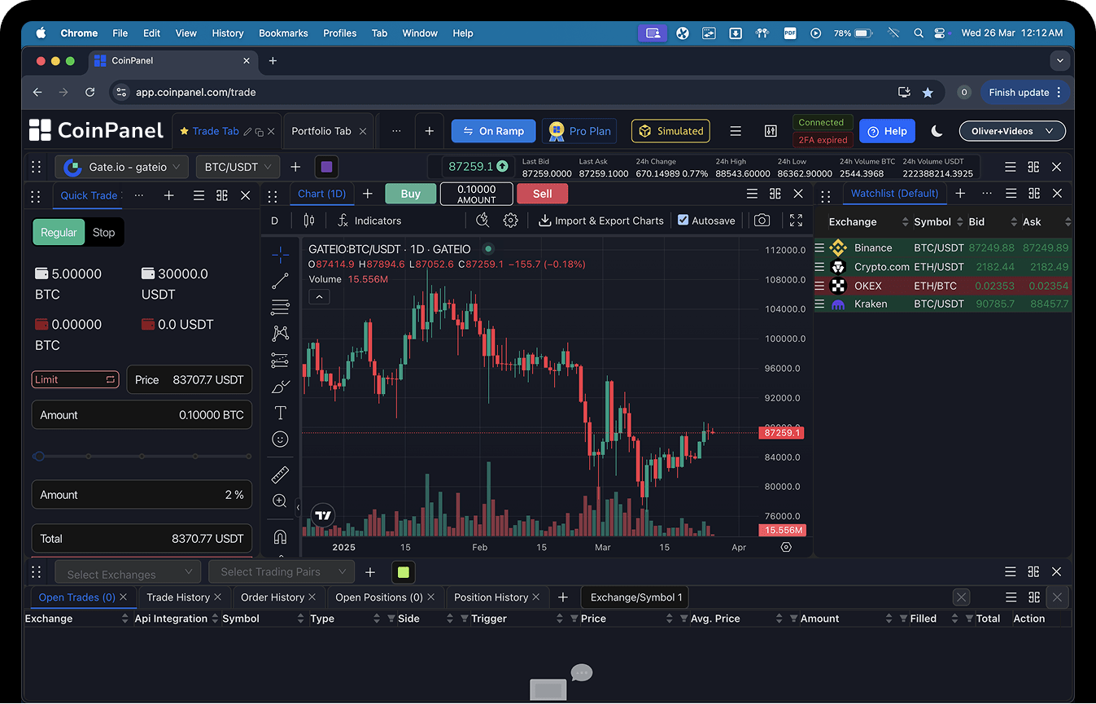Image resolution: width=1096 pixels, height=704 pixels.
Task: Click the purple color swatch
Action: [x=326, y=167]
